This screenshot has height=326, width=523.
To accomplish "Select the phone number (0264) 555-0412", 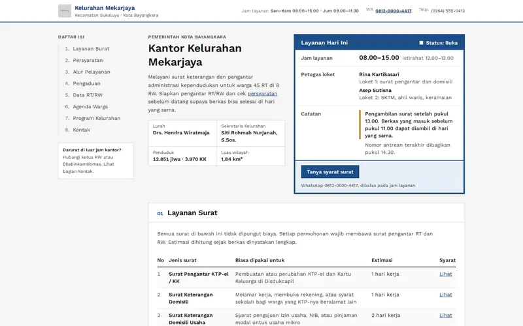I will pos(448,11).
